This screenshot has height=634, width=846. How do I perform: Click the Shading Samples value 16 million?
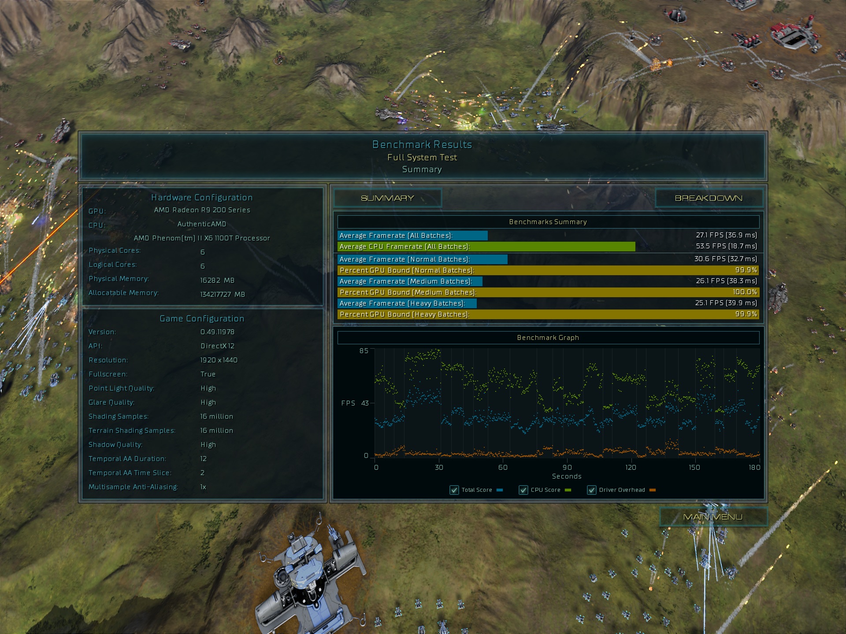pyautogui.click(x=217, y=417)
